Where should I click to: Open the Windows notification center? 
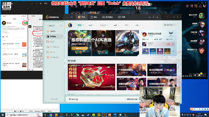tap(206, 115)
